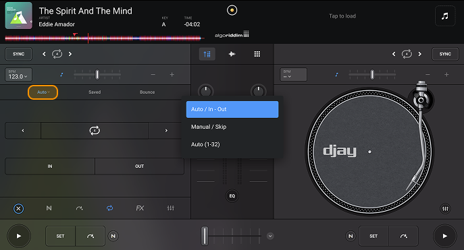Switch to the waveform view icon
Viewport: 464px width, 250px height.
(x=232, y=54)
